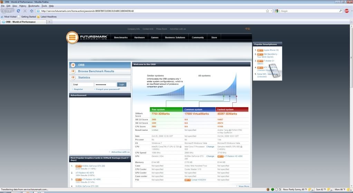Image resolution: width=353 pixels, height=193 pixels.
Task: Open address bar history dropdown arrow
Action: [x=271, y=11]
